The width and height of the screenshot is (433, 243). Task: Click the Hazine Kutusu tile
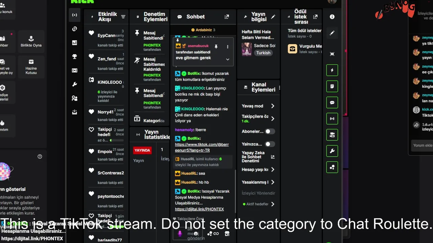coord(31,67)
